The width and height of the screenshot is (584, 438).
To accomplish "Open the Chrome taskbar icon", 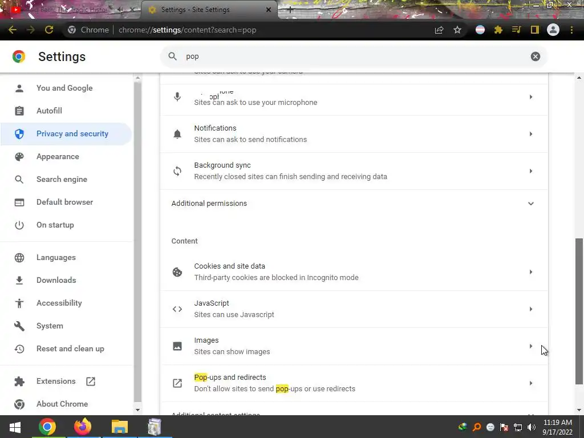I will click(47, 427).
